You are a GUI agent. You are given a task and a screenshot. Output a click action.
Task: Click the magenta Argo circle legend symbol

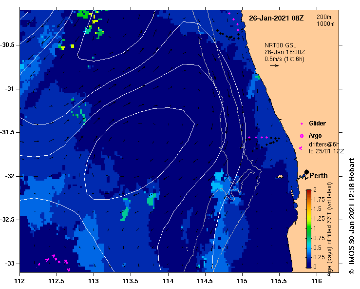point(302,136)
